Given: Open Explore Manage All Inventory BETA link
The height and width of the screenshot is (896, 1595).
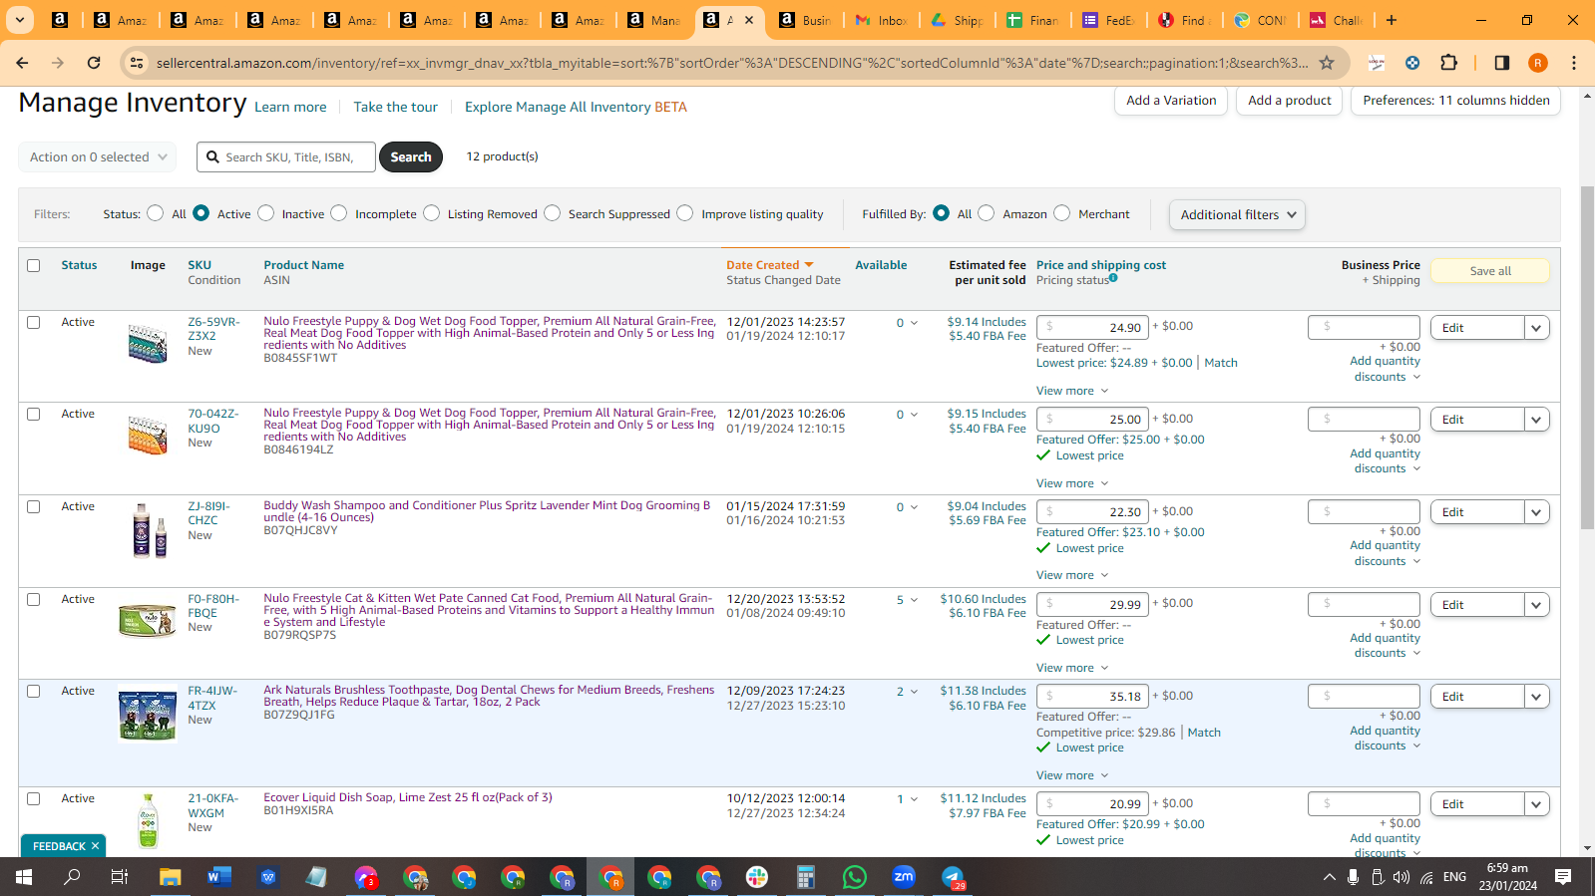Looking at the screenshot, I should click(x=576, y=107).
